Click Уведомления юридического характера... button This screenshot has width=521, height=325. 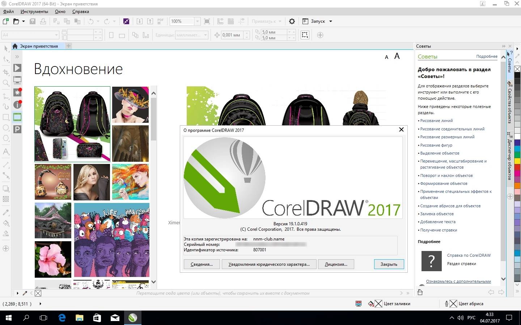click(x=269, y=264)
